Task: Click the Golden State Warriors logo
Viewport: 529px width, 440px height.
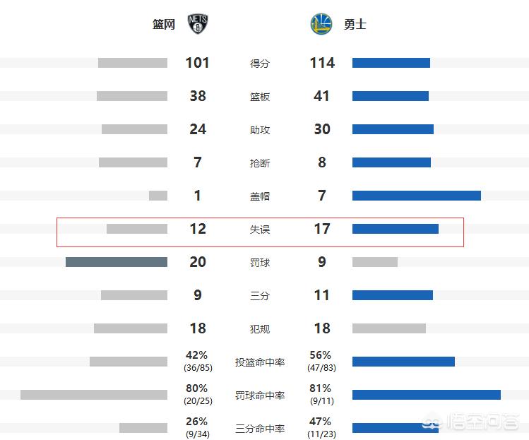Action: (x=321, y=25)
